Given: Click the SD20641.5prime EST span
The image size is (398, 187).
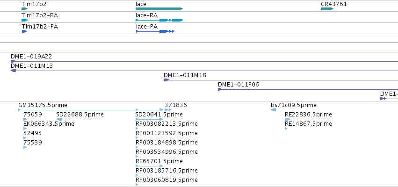Looking at the screenshot, I should pyautogui.click(x=149, y=119).
